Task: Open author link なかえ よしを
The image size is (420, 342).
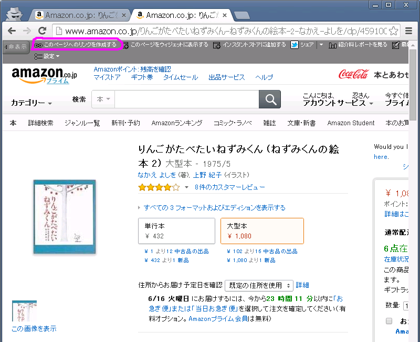Action: point(156,175)
